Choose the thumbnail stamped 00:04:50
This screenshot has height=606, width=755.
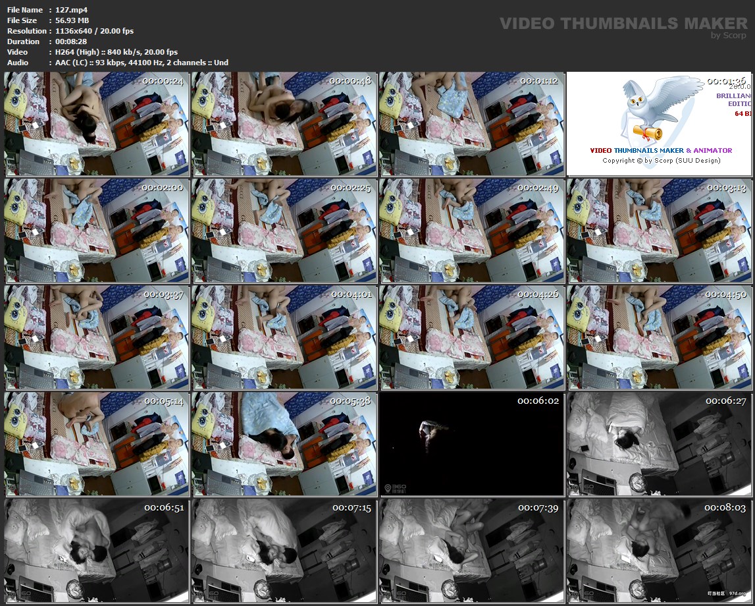pos(659,337)
